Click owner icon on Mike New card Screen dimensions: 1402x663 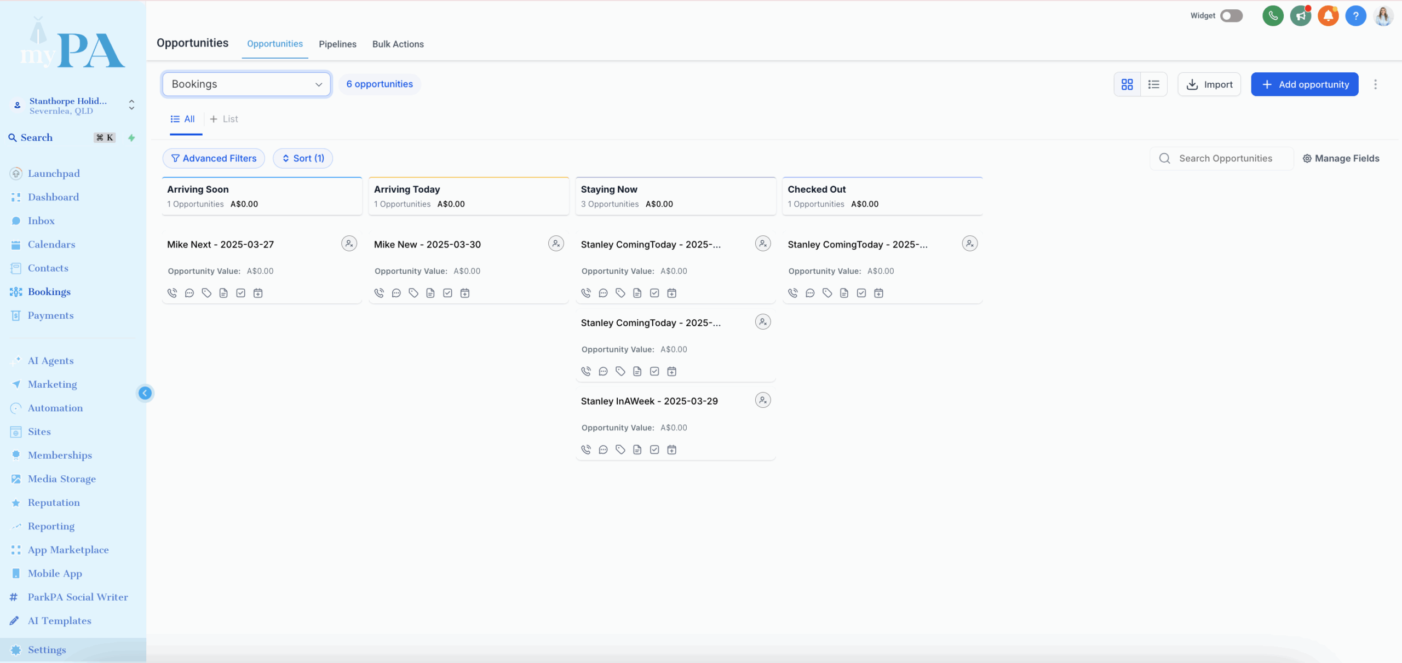point(556,244)
